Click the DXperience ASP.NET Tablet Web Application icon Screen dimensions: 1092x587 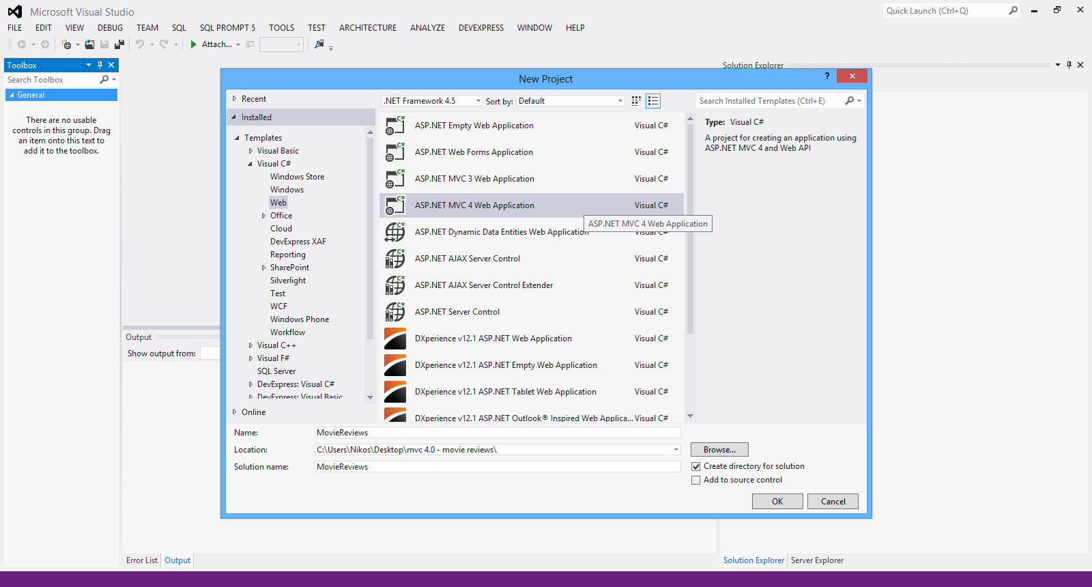tap(395, 392)
